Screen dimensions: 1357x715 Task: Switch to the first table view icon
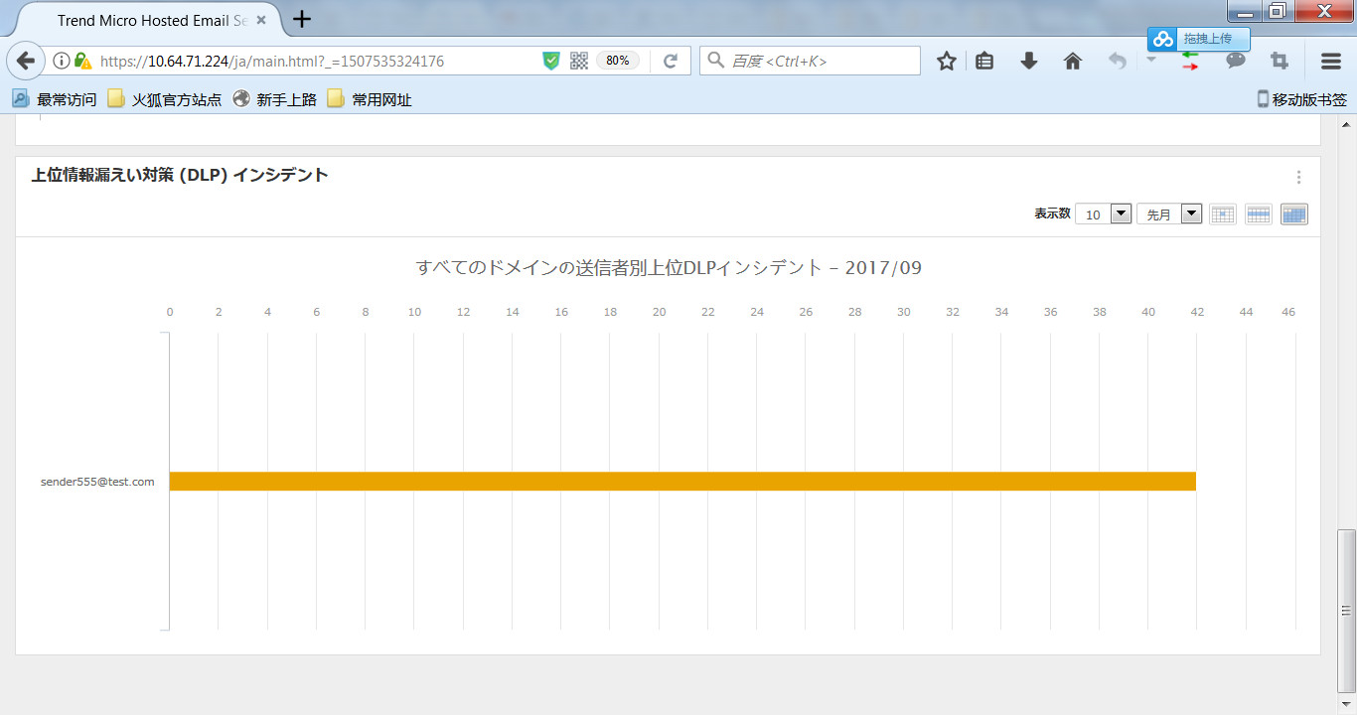pyautogui.click(x=1223, y=214)
